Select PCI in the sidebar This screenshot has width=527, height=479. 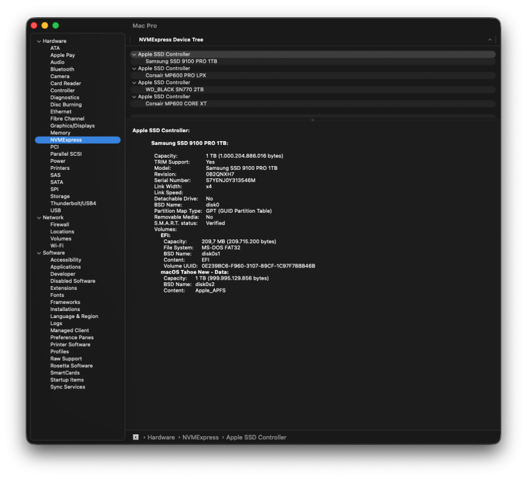pos(54,147)
